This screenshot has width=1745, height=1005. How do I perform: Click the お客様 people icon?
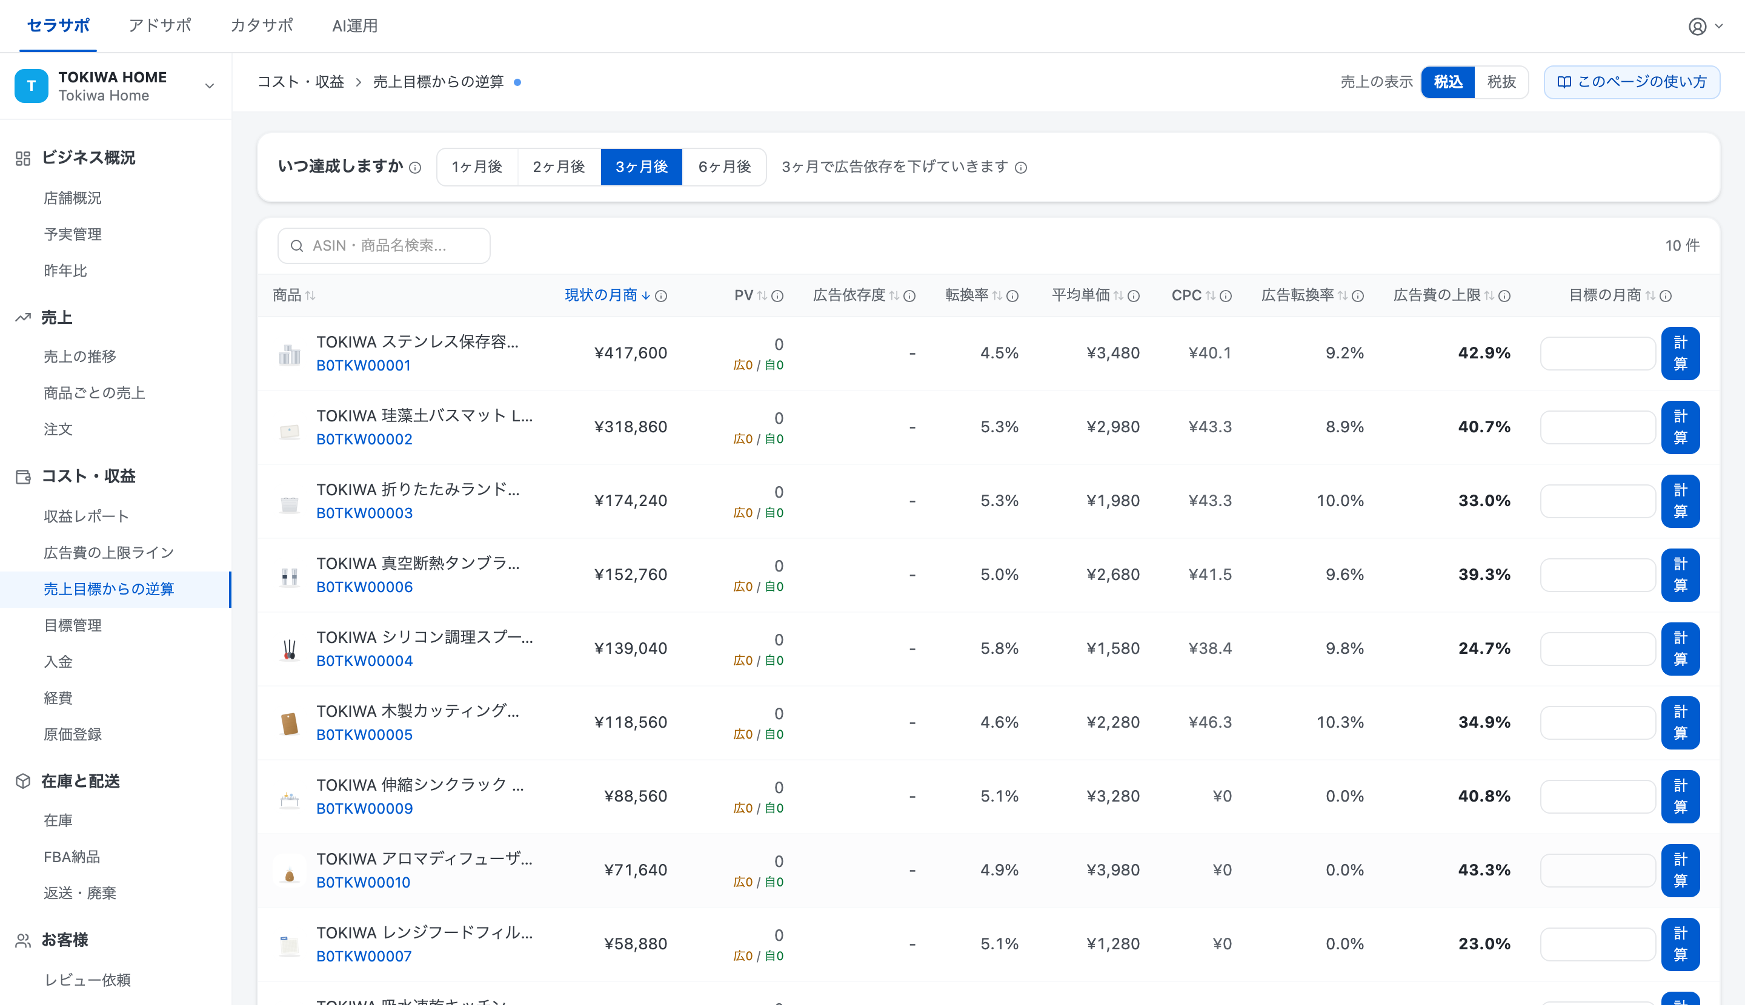click(x=23, y=941)
